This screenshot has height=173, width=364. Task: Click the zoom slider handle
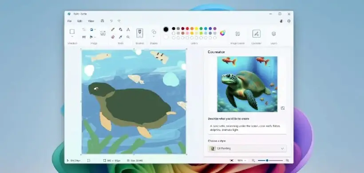(267, 161)
